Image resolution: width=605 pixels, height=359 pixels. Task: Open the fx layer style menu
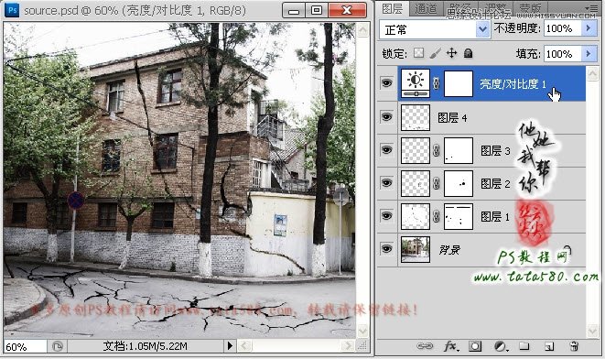coord(450,346)
